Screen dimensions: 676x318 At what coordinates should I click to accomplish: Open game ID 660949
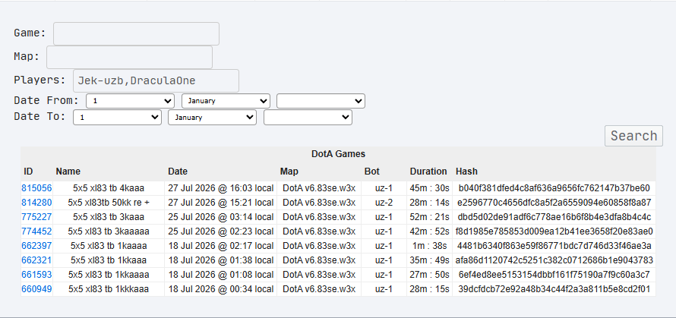(36, 289)
